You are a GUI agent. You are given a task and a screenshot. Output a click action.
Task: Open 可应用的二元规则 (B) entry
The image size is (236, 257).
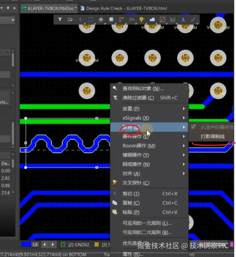coord(149,232)
